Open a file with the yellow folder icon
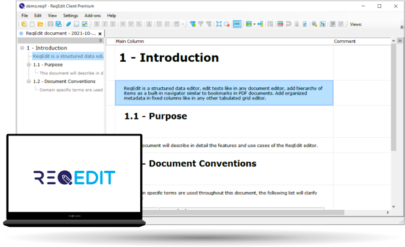 (x=40, y=24)
